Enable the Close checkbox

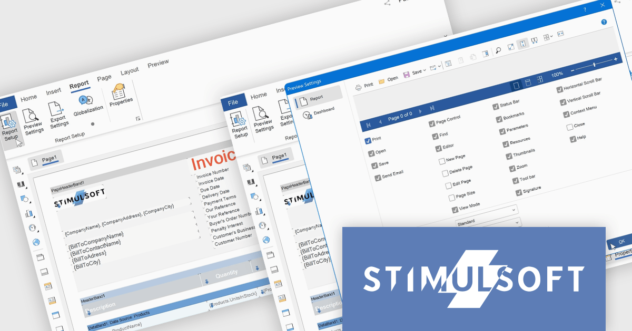[x=569, y=127]
